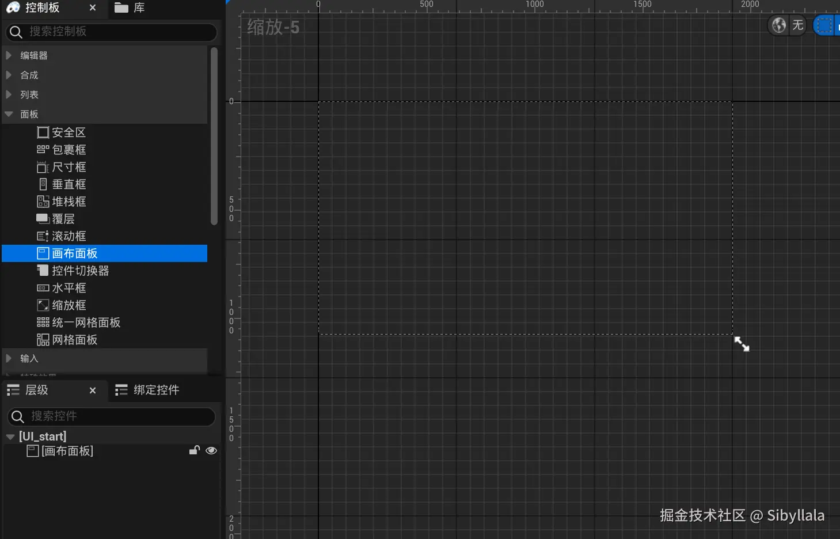The image size is (840, 539).
Task: Select the 控件切换器 widget switcher icon
Action: [43, 270]
